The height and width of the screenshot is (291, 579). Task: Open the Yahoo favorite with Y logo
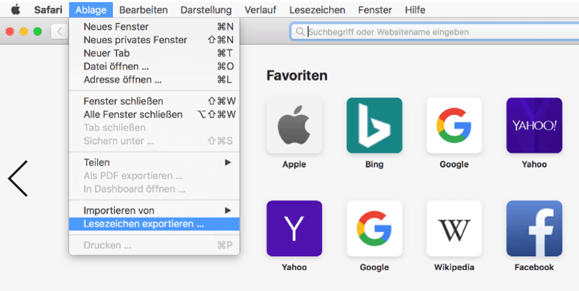click(295, 228)
